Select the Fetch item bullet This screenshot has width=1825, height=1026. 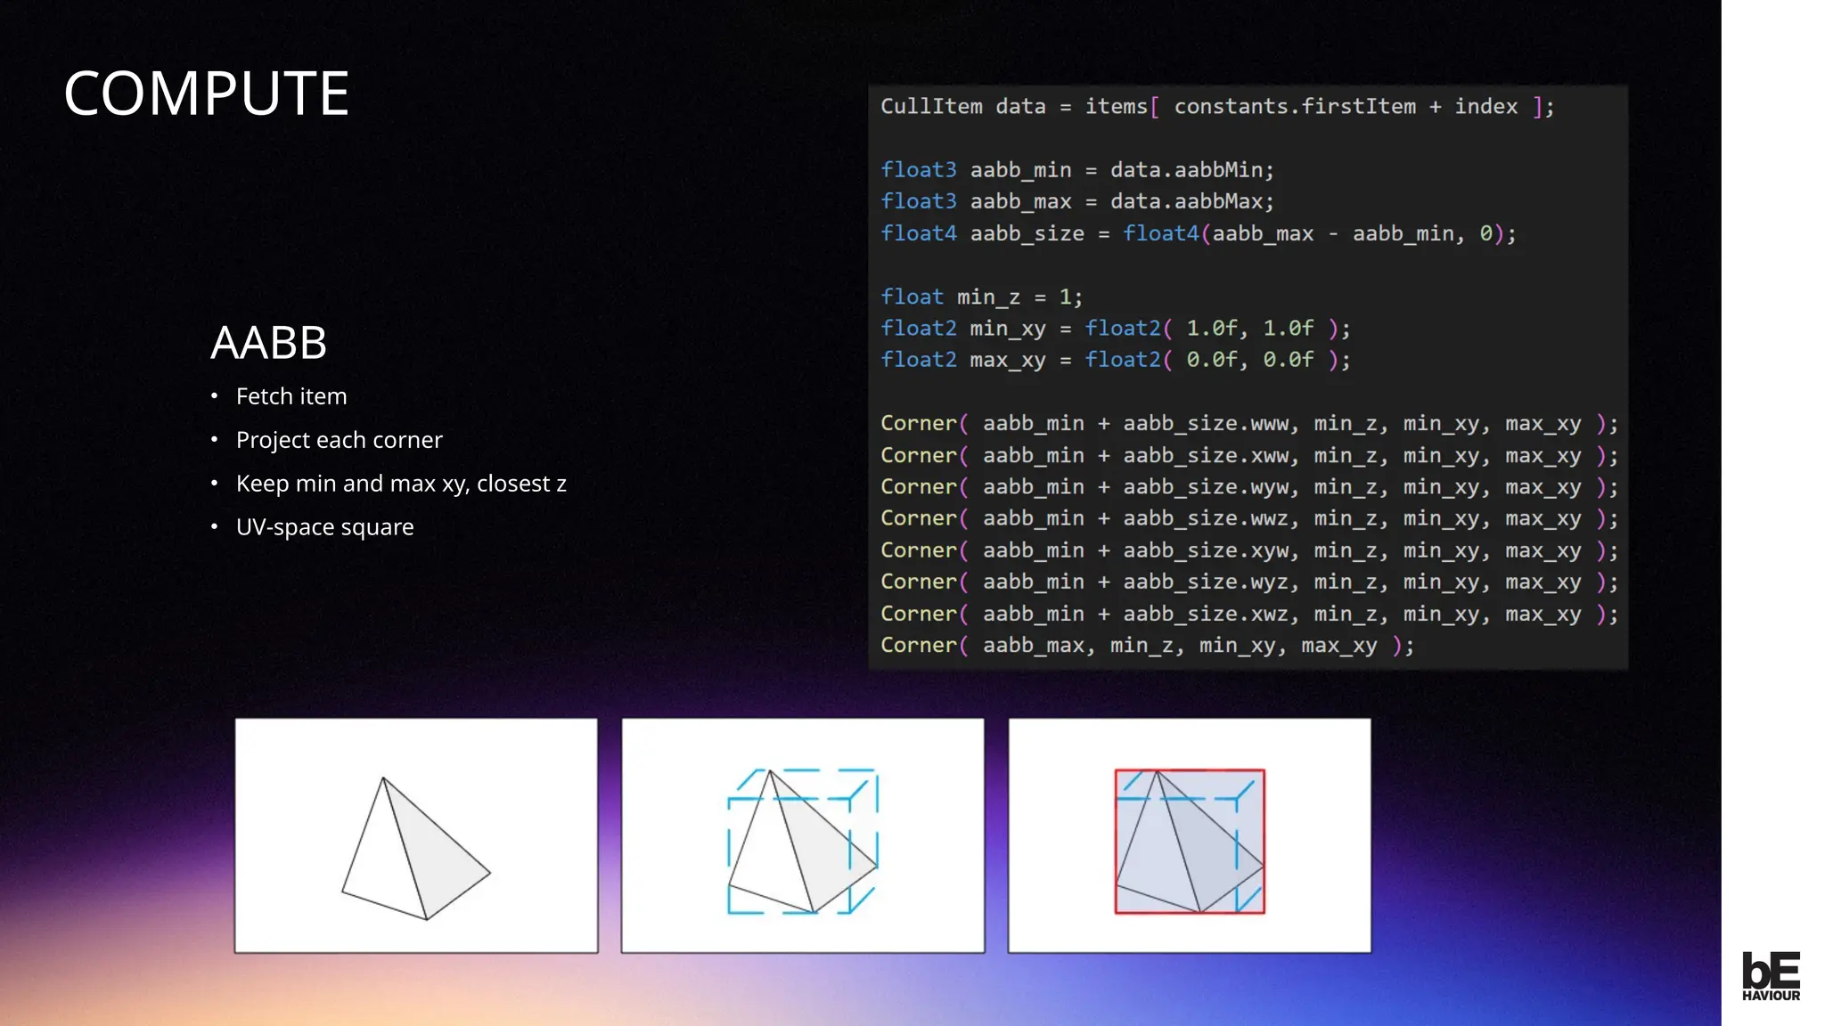tap(291, 396)
